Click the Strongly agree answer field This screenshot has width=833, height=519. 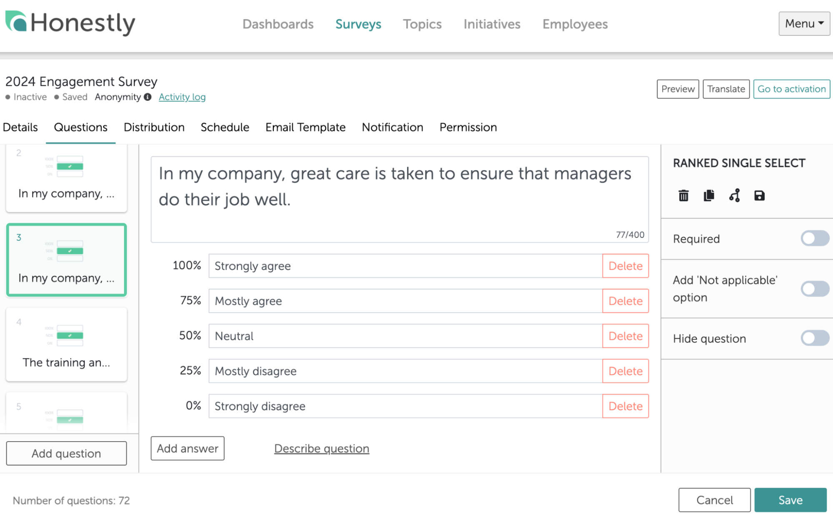click(405, 266)
